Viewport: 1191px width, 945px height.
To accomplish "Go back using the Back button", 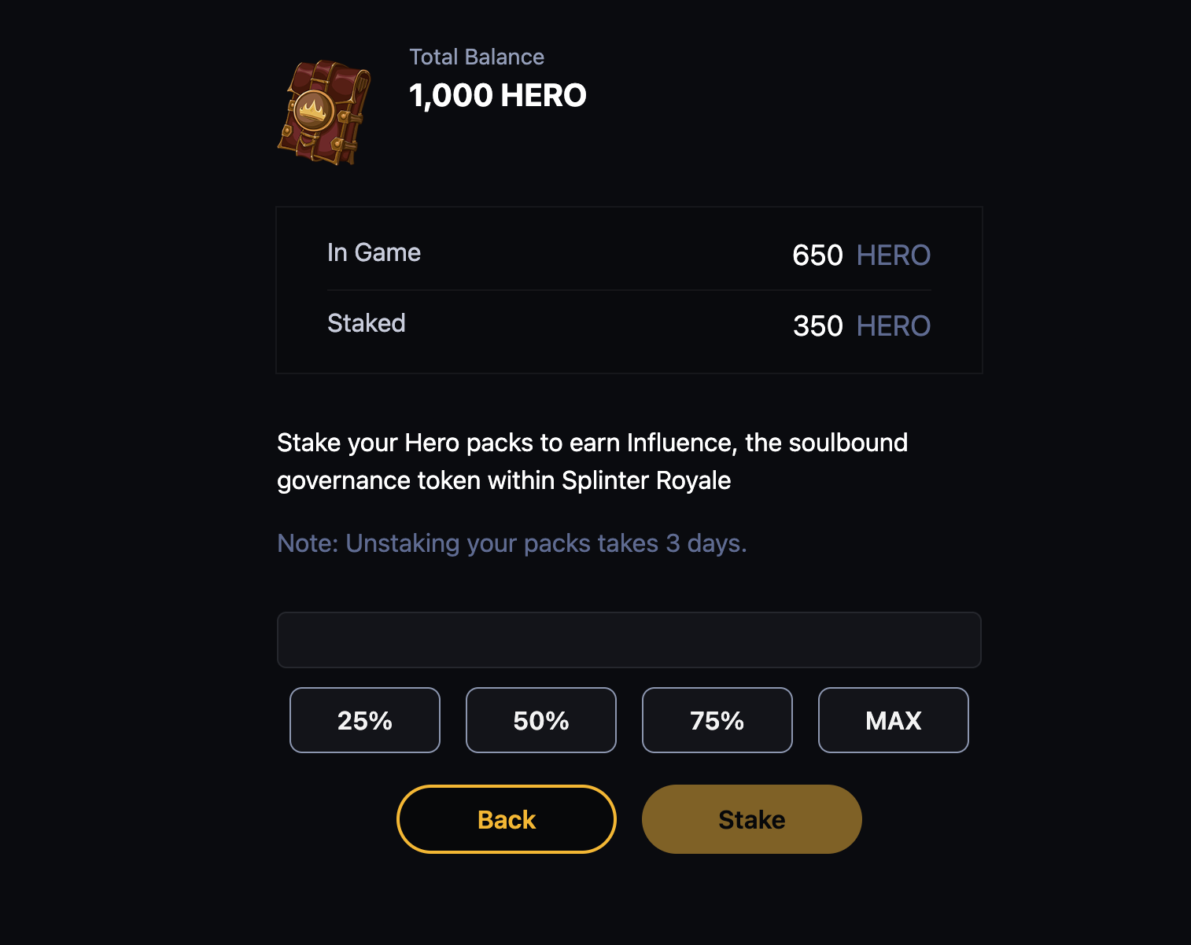I will tap(507, 819).
